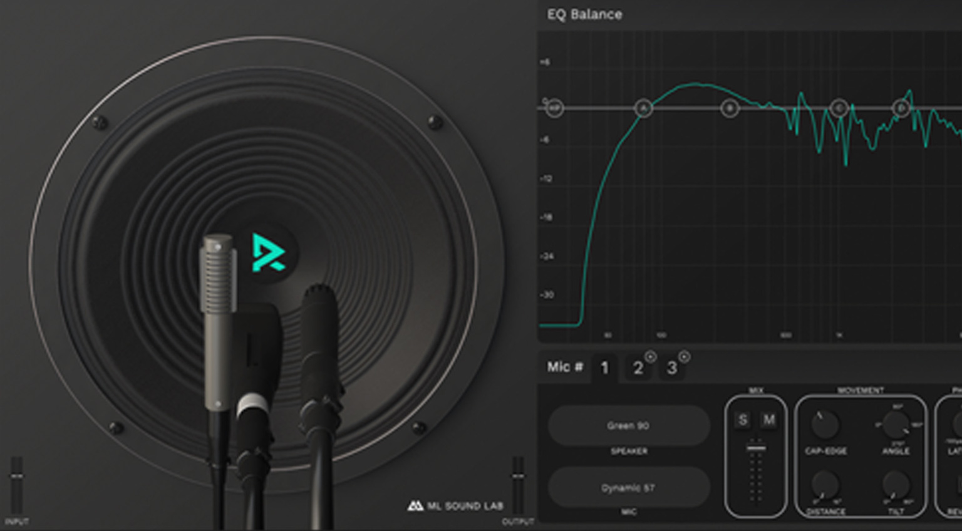The width and height of the screenshot is (962, 531).
Task: Select EQ band A node
Action: (643, 108)
